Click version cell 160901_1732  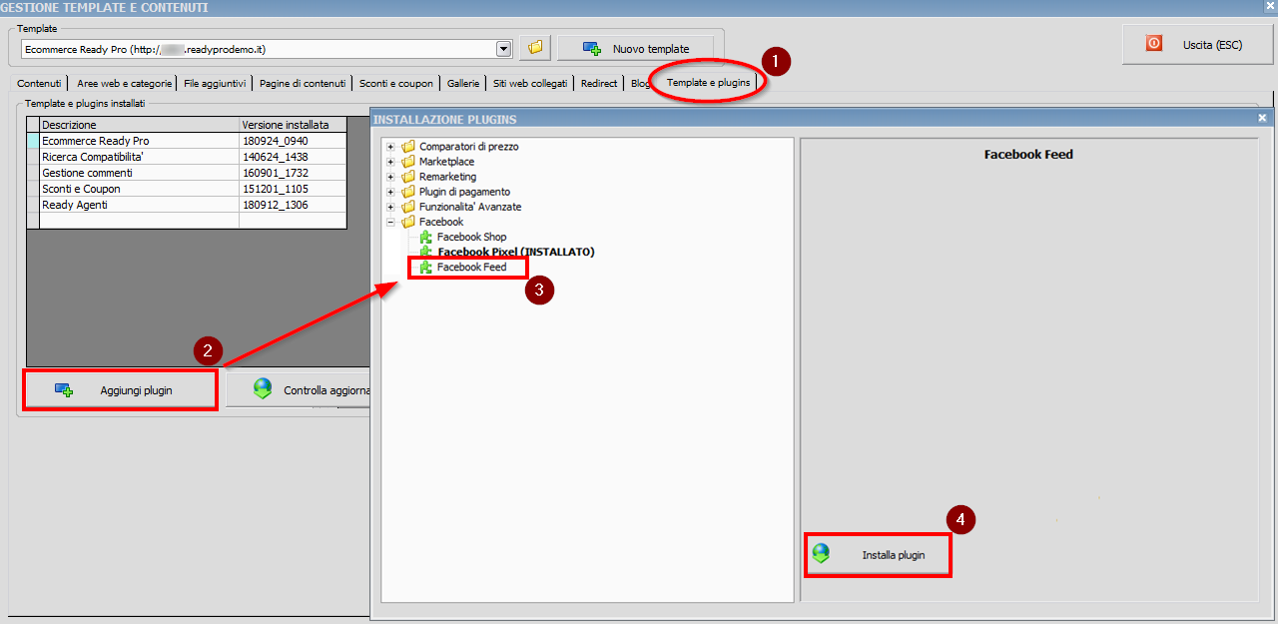(293, 173)
